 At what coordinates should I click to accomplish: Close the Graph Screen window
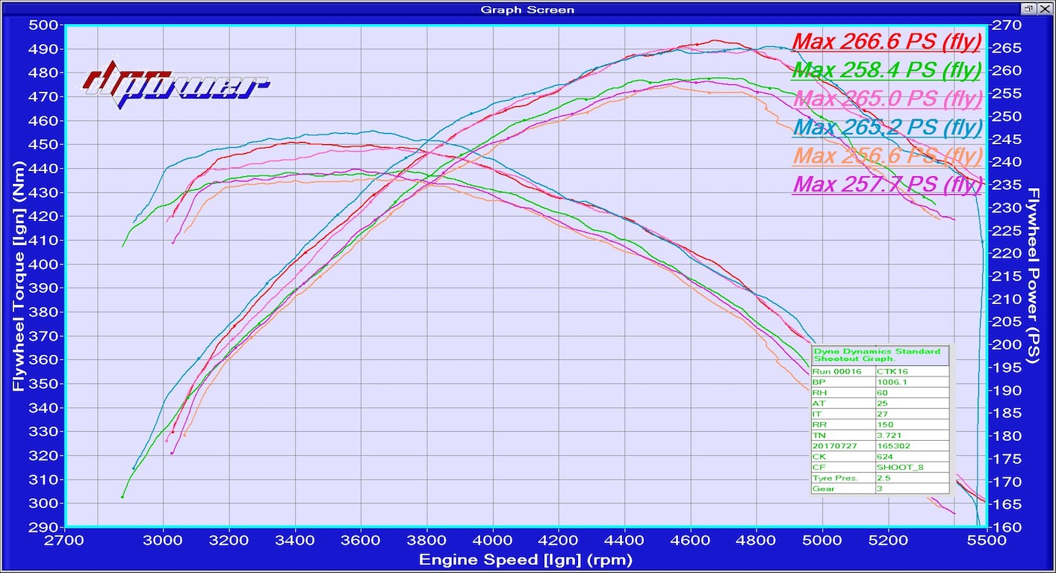[1044, 8]
